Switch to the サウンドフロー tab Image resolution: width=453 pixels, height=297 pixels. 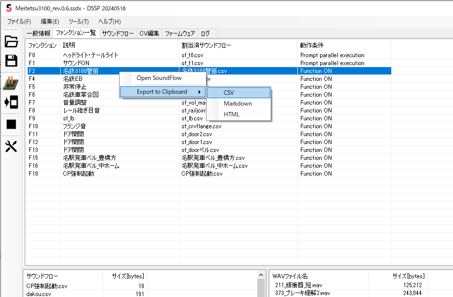click(x=118, y=34)
